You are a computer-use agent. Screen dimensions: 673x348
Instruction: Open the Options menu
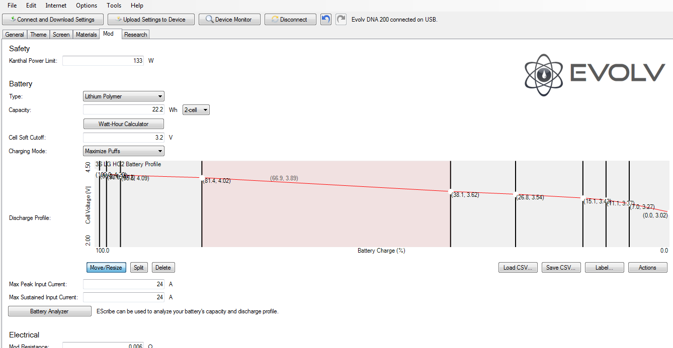[x=87, y=6]
